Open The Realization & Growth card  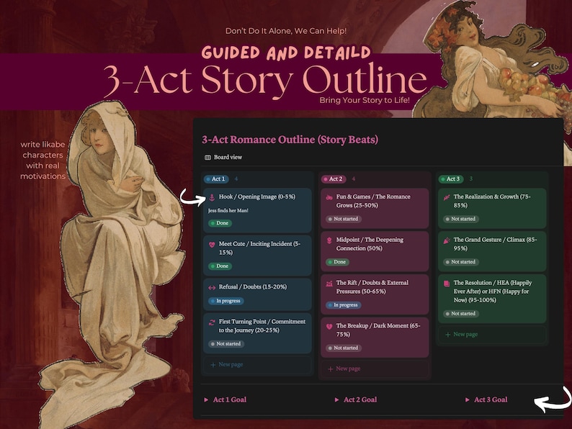click(492, 208)
